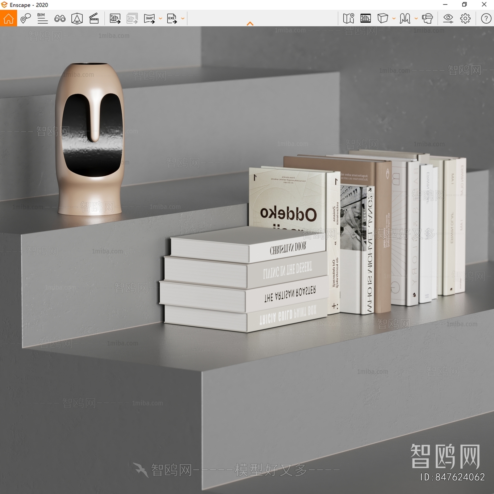The height and width of the screenshot is (494, 494).
Task: Open help question mark icon
Action: (486, 19)
